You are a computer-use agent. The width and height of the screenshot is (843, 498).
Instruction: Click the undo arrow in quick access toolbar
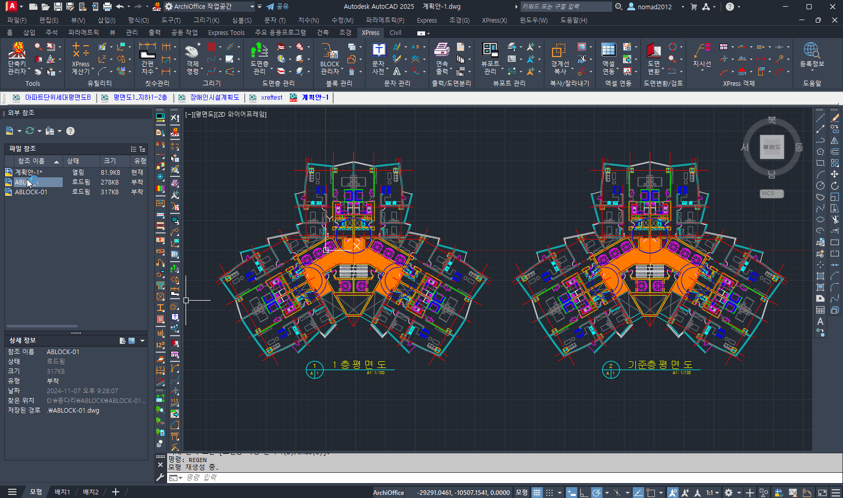(120, 7)
